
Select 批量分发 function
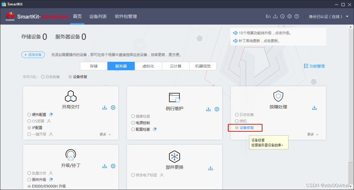click(37, 173)
